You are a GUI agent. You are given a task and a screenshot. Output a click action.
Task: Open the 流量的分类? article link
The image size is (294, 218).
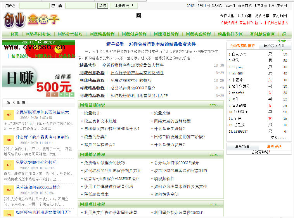click(95, 137)
